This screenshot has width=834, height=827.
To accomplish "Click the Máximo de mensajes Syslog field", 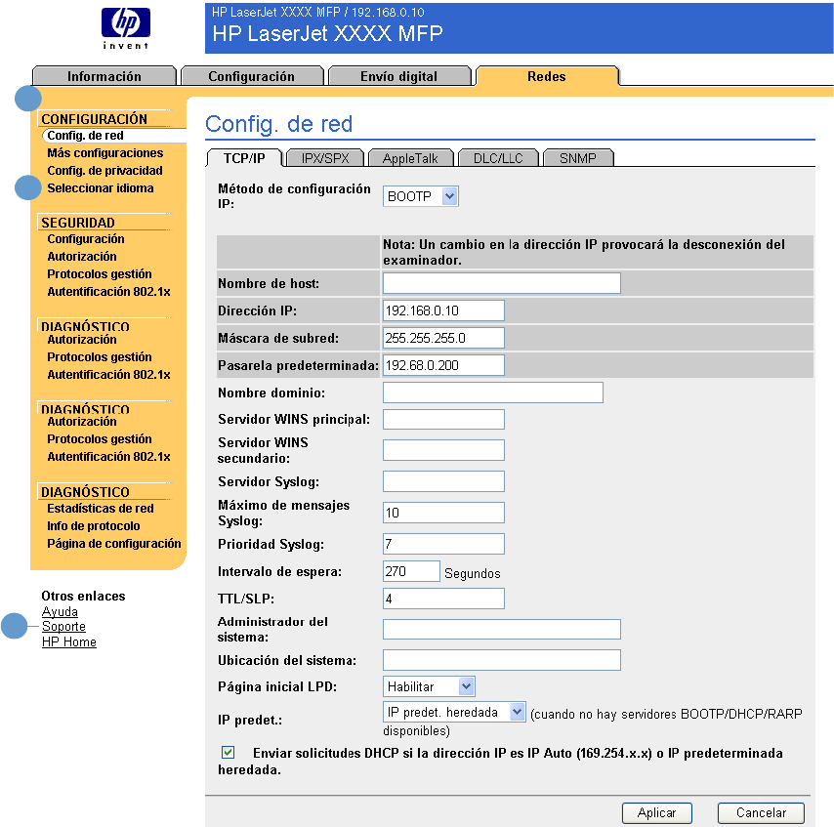I will pyautogui.click(x=443, y=513).
